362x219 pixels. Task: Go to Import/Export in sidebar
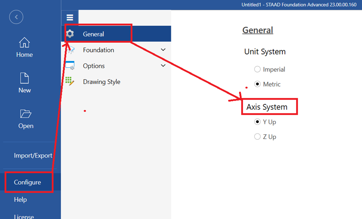click(x=33, y=155)
